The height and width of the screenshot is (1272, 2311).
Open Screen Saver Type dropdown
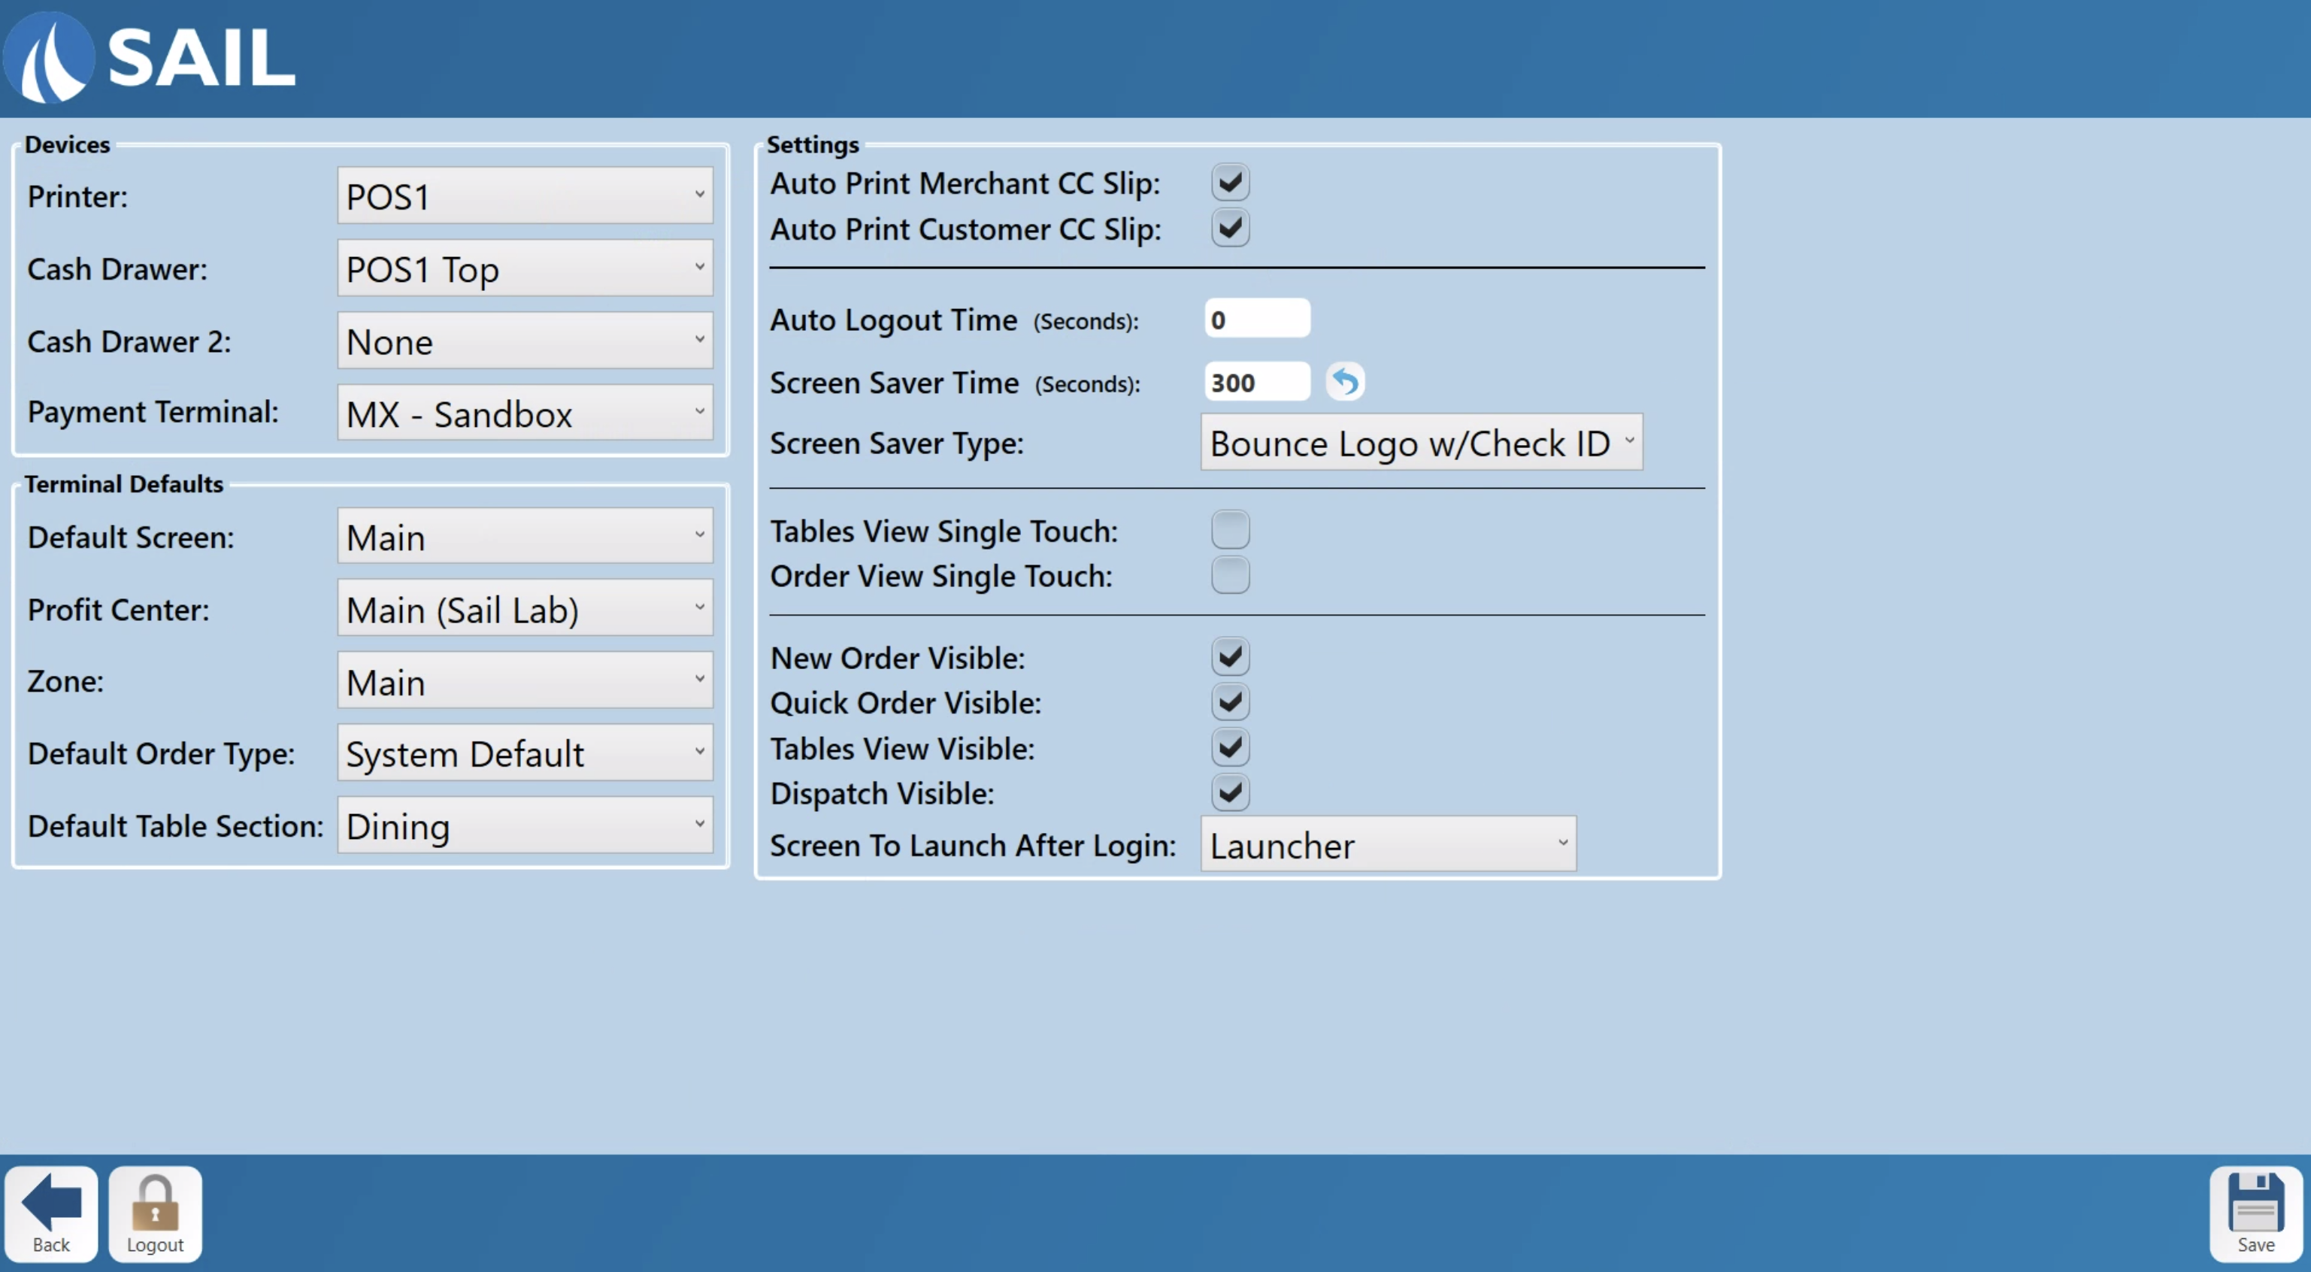pyautogui.click(x=1421, y=443)
